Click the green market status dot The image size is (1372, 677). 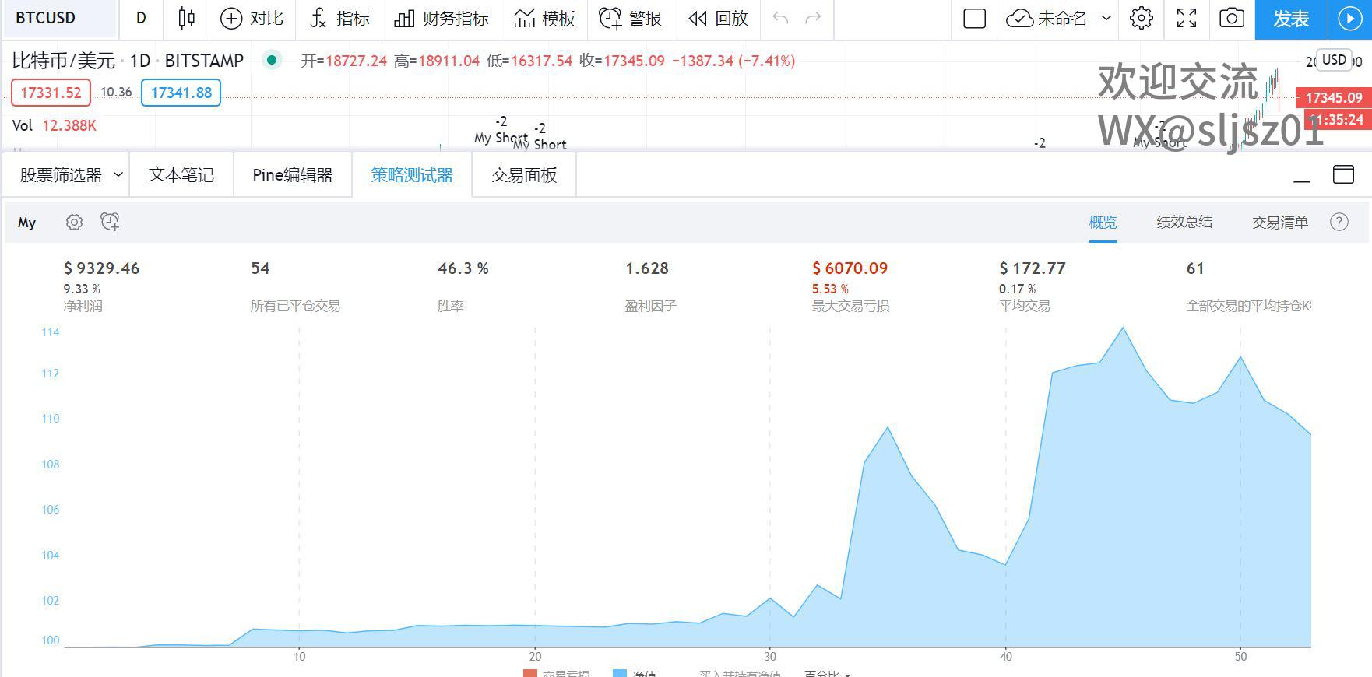tap(271, 60)
